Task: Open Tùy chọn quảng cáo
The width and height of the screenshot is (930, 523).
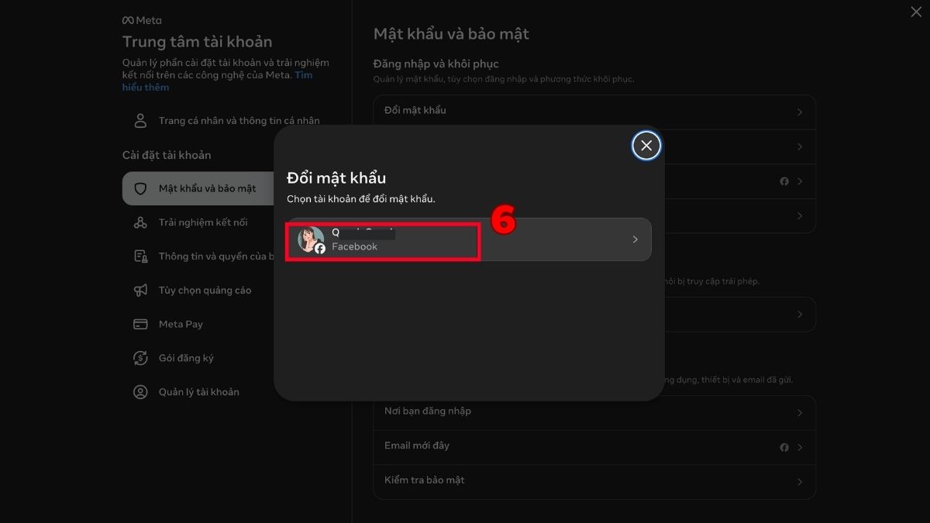Action: click(x=205, y=290)
